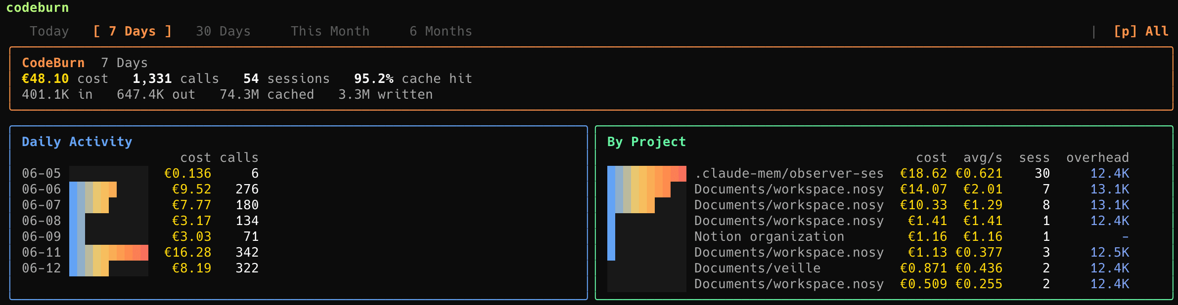Select the 95.2% cache hit value

(373, 78)
